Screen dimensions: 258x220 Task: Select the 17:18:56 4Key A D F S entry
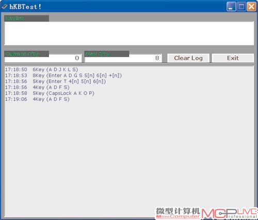[37, 87]
